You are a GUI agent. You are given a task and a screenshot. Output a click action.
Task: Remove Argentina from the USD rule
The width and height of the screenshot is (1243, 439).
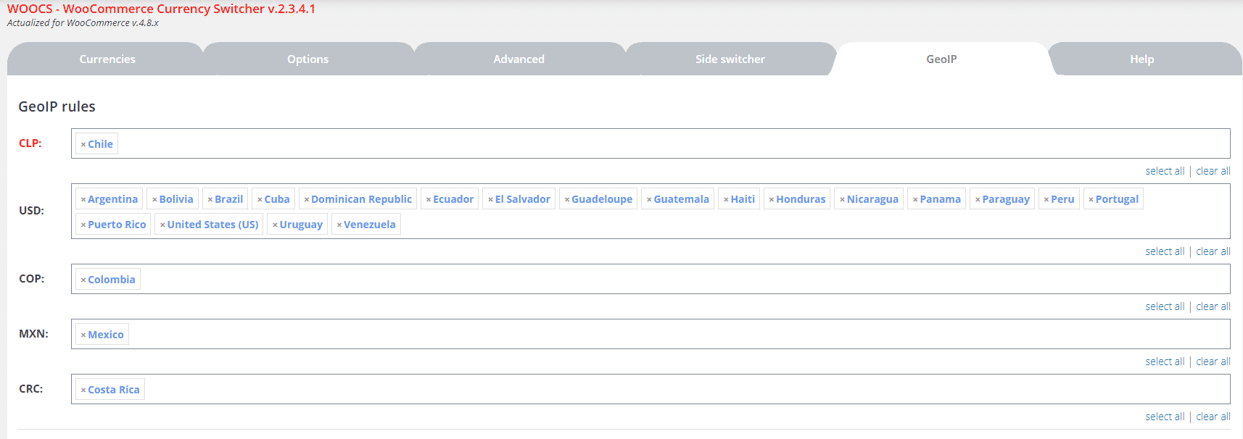coord(83,200)
